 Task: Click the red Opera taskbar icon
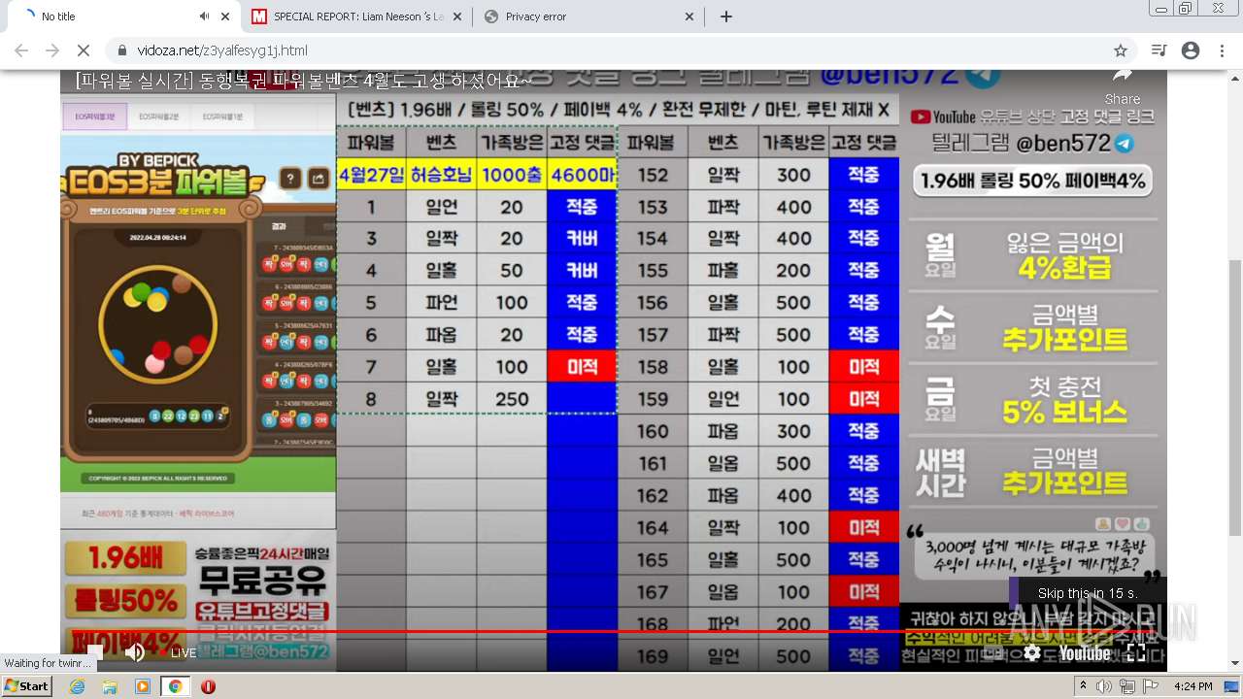click(x=208, y=686)
